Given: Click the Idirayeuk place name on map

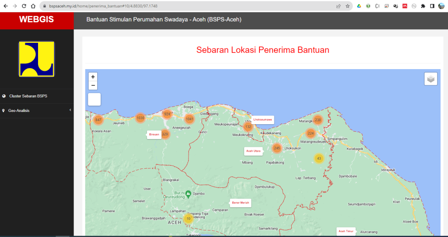Looking at the screenshot, I should [x=388, y=170].
